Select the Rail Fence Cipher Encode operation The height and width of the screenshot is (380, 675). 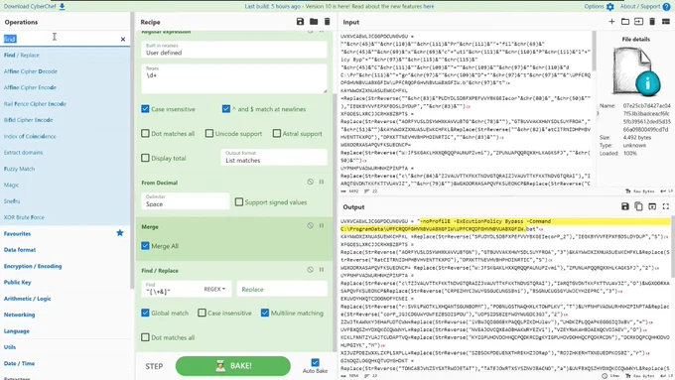[65, 104]
